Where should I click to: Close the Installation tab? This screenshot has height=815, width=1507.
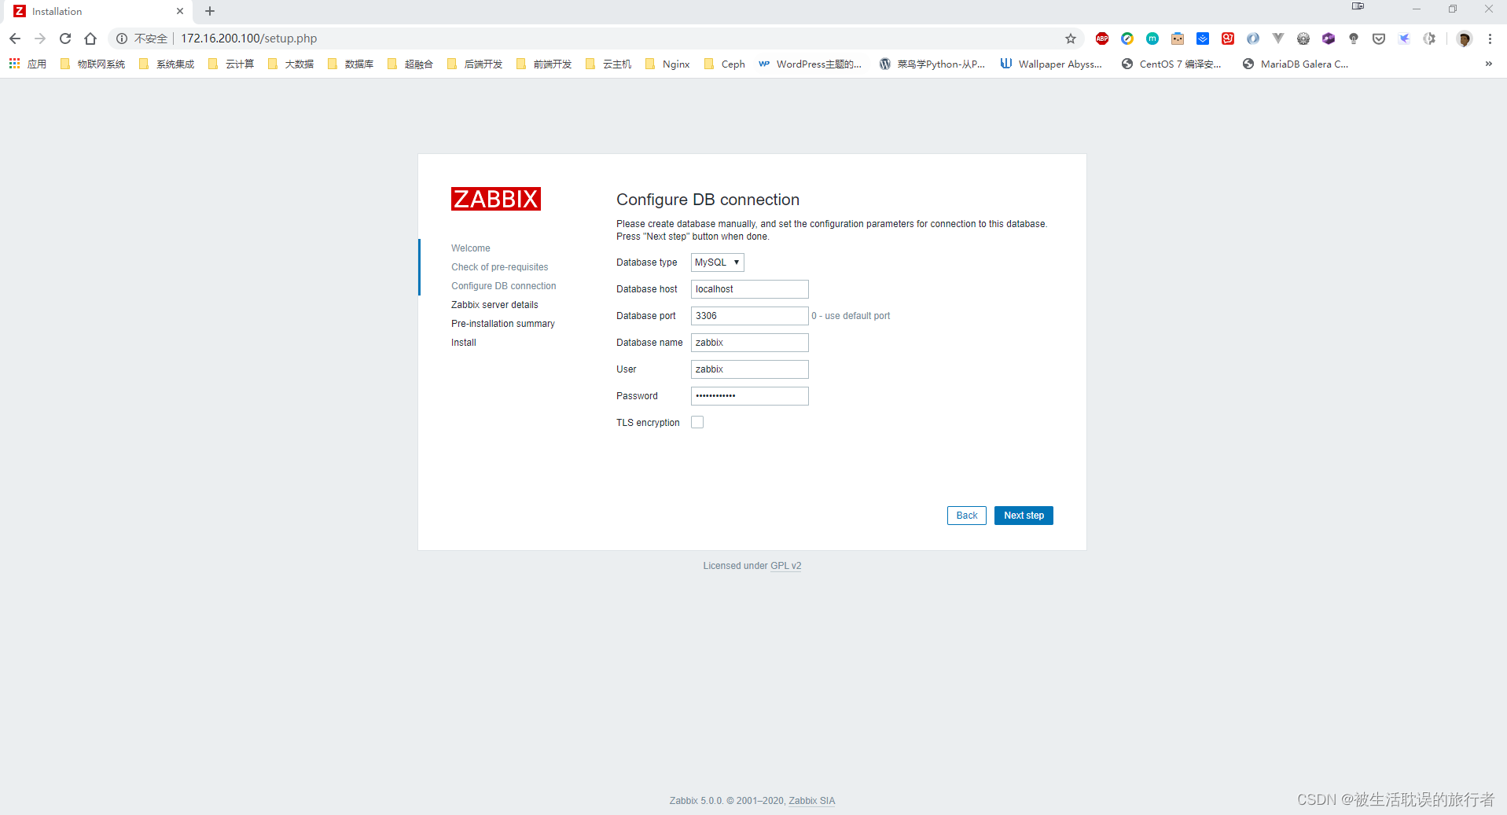pyautogui.click(x=180, y=11)
